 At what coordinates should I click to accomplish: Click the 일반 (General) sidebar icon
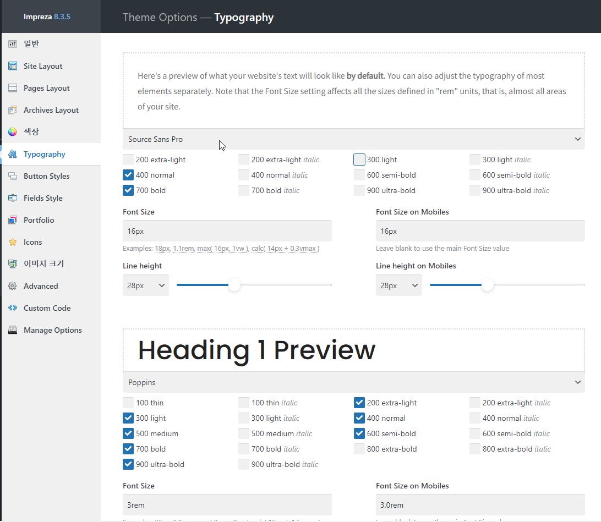pos(13,43)
